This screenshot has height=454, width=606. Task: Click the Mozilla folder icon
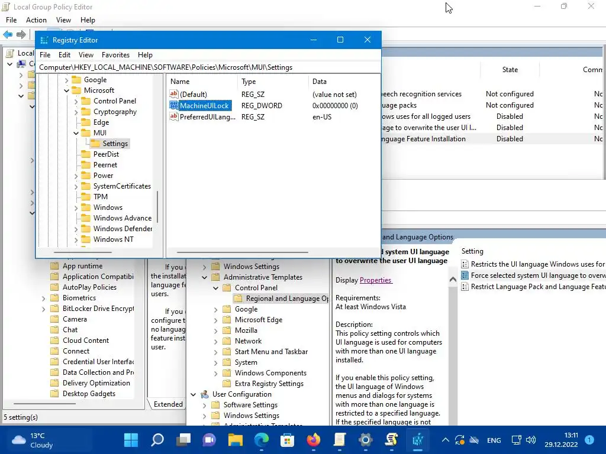tap(227, 330)
